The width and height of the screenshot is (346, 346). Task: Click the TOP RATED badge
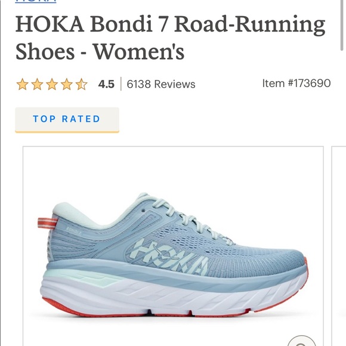point(67,120)
